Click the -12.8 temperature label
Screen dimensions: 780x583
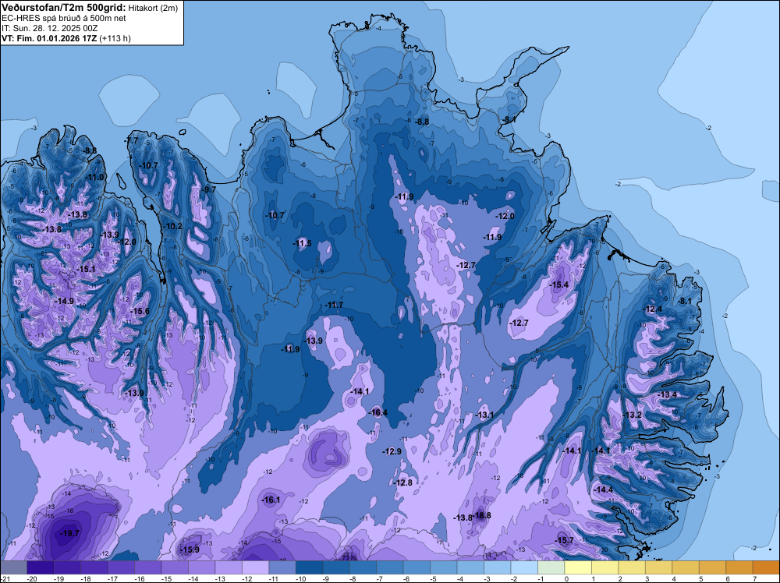click(x=402, y=482)
